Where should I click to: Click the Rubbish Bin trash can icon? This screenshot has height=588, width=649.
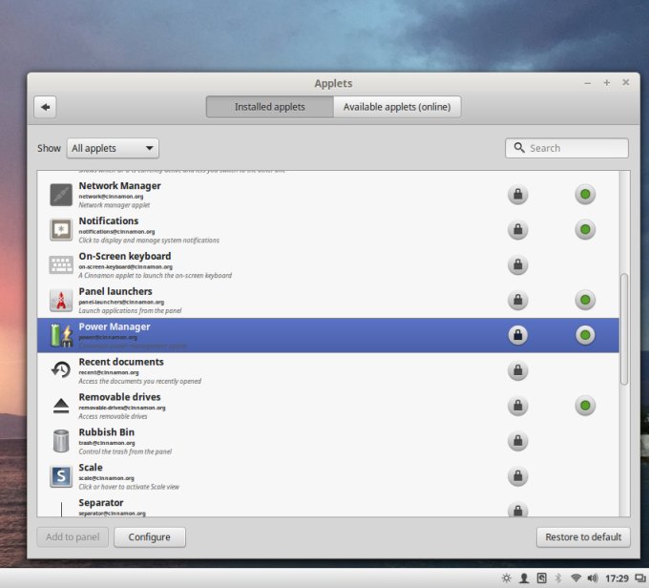[61, 441]
